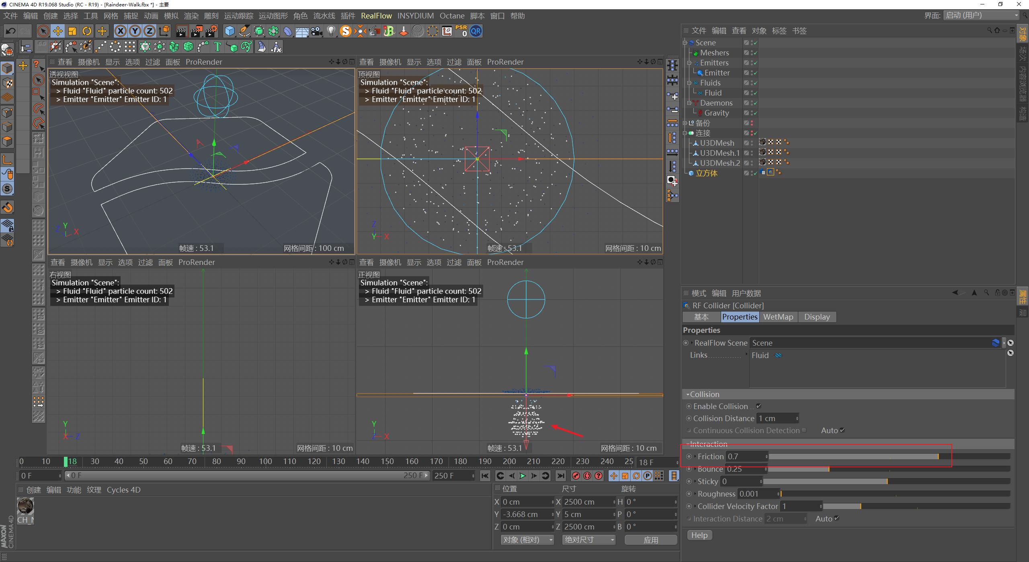This screenshot has height=562, width=1029.
Task: Switch to the WetMap tab
Action: coord(778,317)
